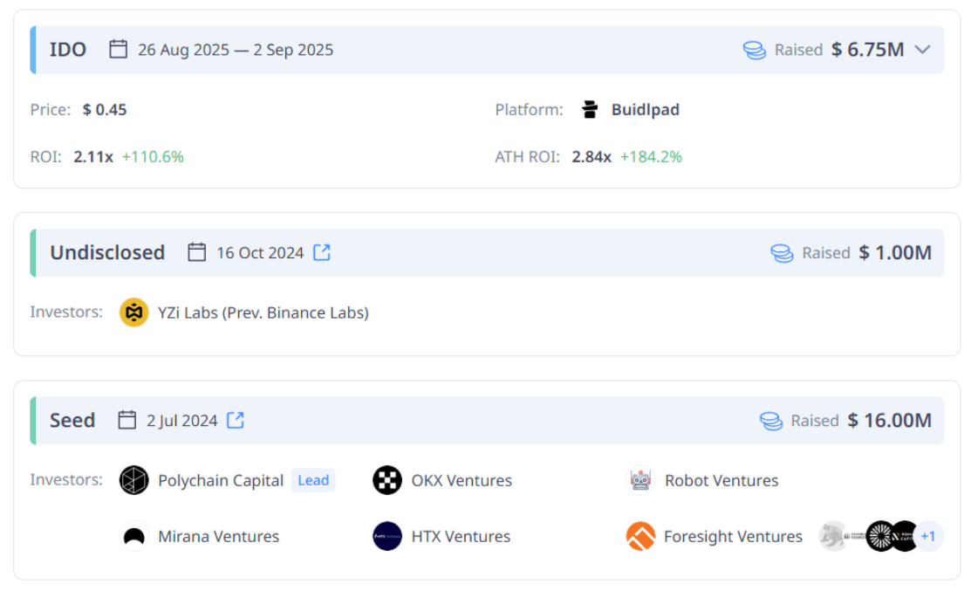The height and width of the screenshot is (591, 971).
Task: Open the Buidlpad platform link
Action: coord(646,110)
